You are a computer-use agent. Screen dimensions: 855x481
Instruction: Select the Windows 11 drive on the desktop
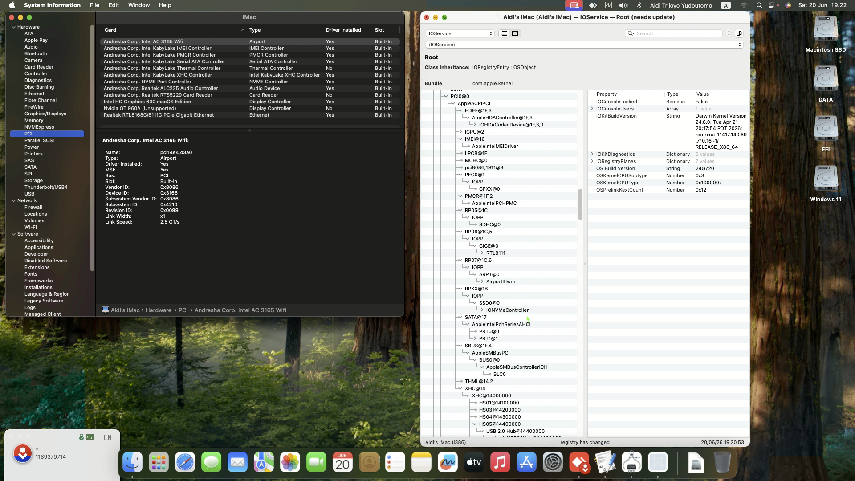[826, 179]
